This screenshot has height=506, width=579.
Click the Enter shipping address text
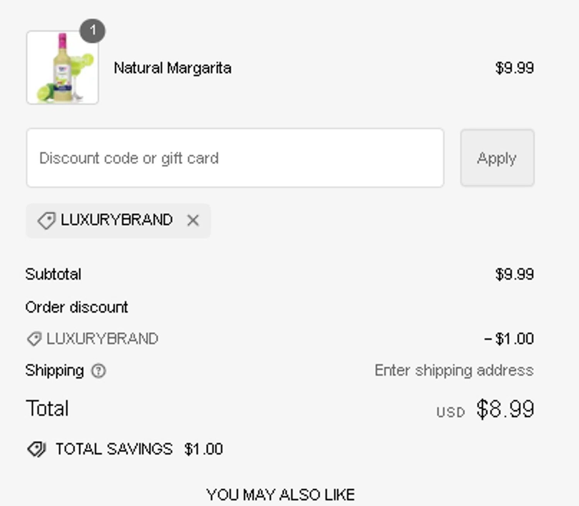click(x=454, y=370)
